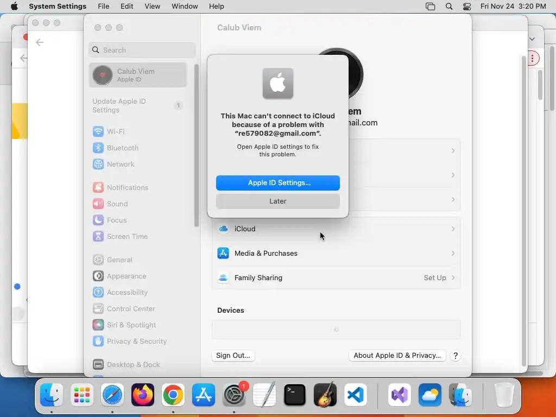
Task: Open TextEdit from the Dock
Action: [264, 395]
